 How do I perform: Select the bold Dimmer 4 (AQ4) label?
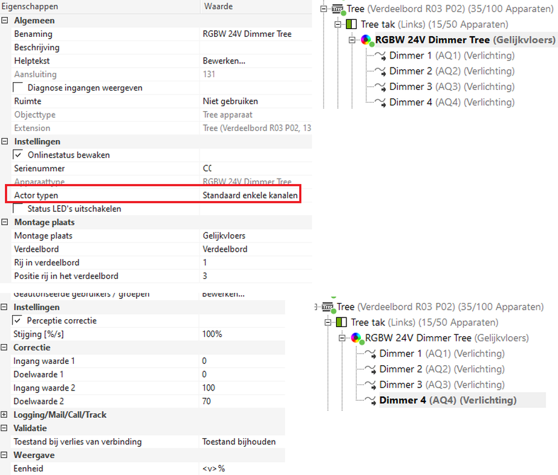pos(448,400)
